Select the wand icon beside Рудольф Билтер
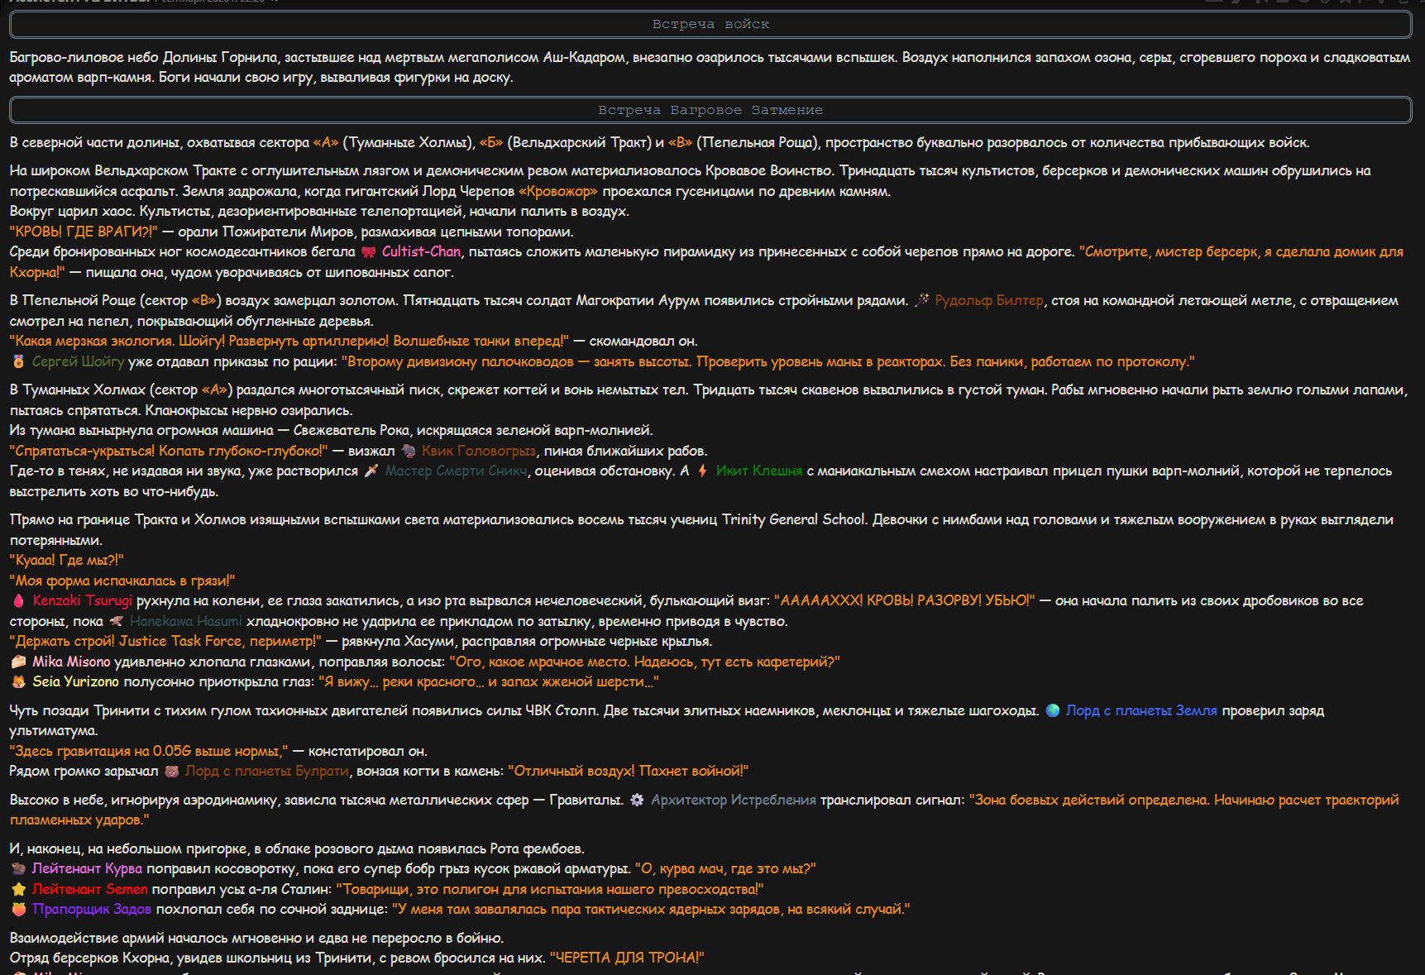 [921, 300]
